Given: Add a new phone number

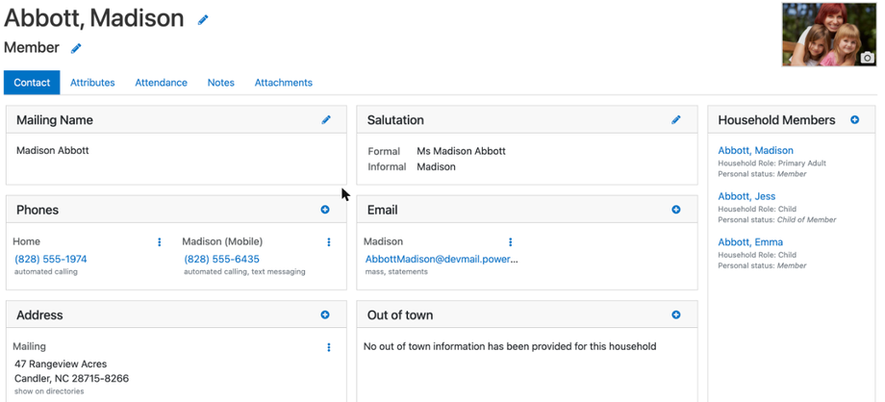Looking at the screenshot, I should [x=325, y=210].
